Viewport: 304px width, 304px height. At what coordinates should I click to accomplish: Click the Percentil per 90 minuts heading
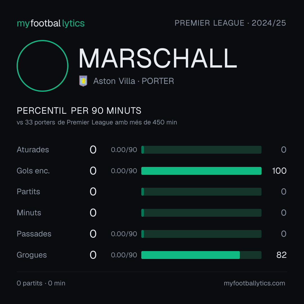79,111
